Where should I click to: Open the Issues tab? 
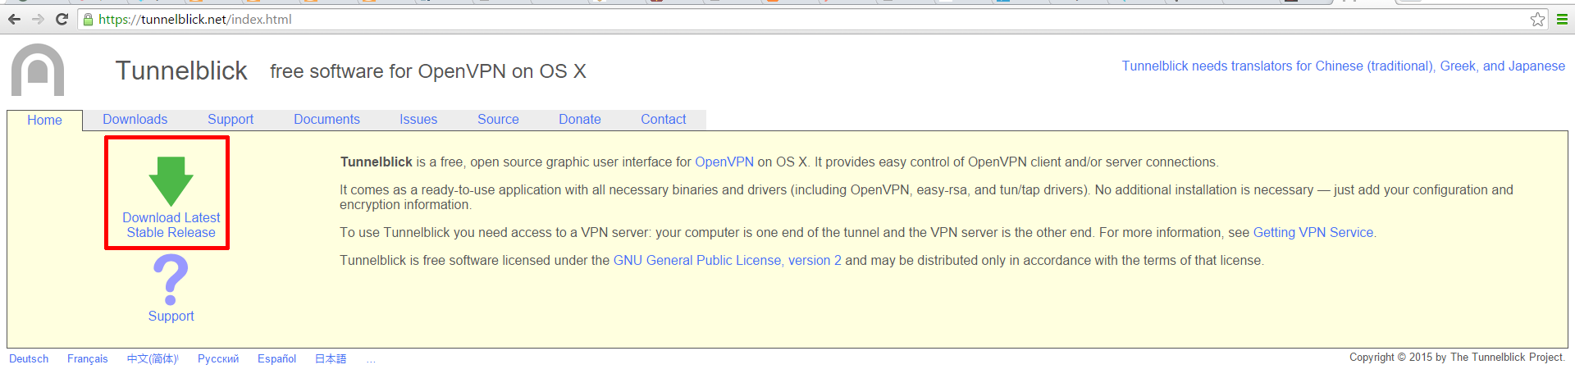click(418, 119)
